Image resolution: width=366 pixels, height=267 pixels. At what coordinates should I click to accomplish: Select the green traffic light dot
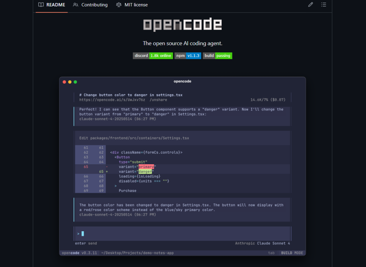(x=75, y=82)
